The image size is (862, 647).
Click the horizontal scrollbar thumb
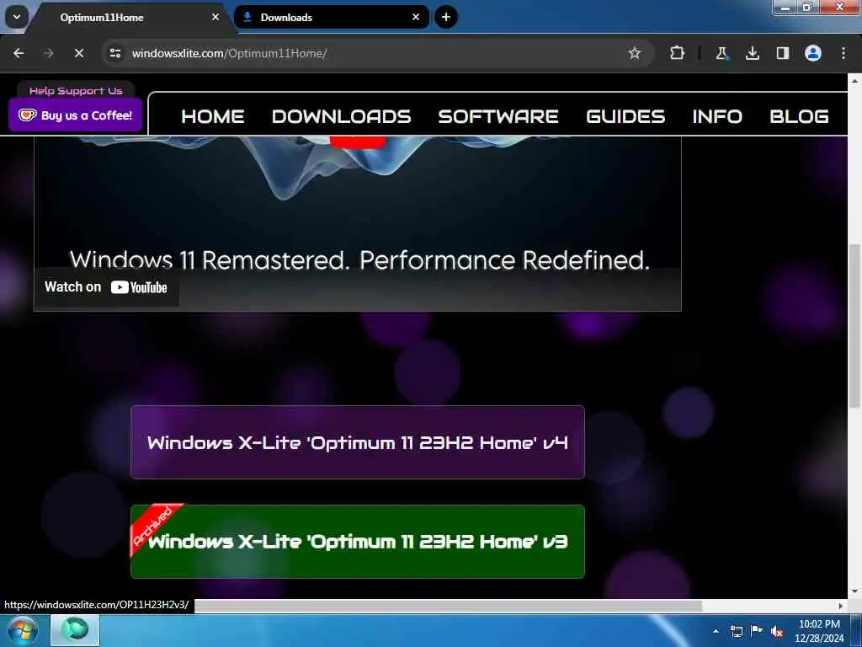(x=448, y=606)
